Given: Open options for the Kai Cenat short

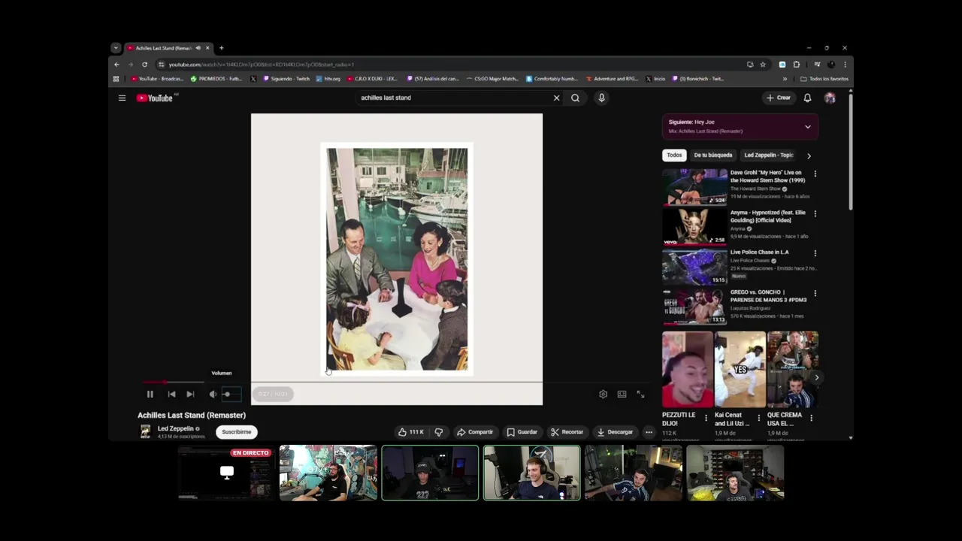Looking at the screenshot, I should click(758, 418).
